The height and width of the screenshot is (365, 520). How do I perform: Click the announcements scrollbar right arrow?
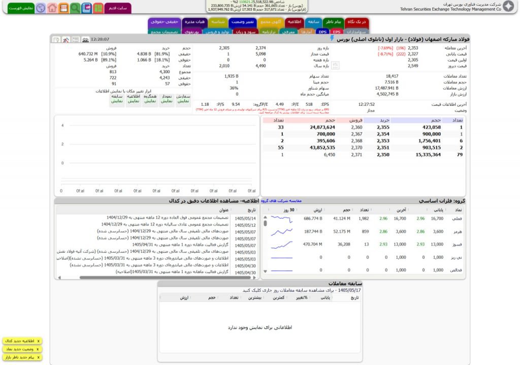click(254, 278)
